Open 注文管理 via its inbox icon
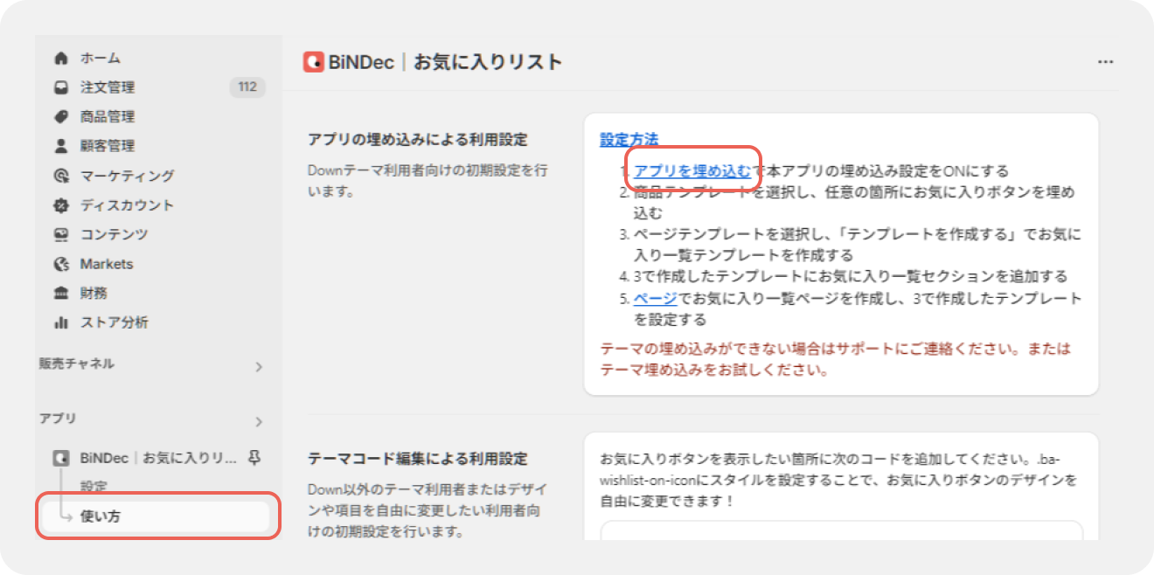Viewport: 1154px width, 575px height. click(61, 87)
